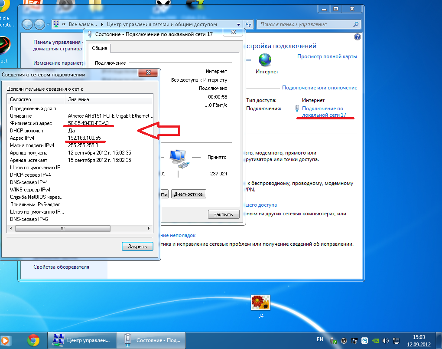The width and height of the screenshot is (442, 349).
Task: Click the Forward arrow in Control Panel window
Action: click(39, 25)
